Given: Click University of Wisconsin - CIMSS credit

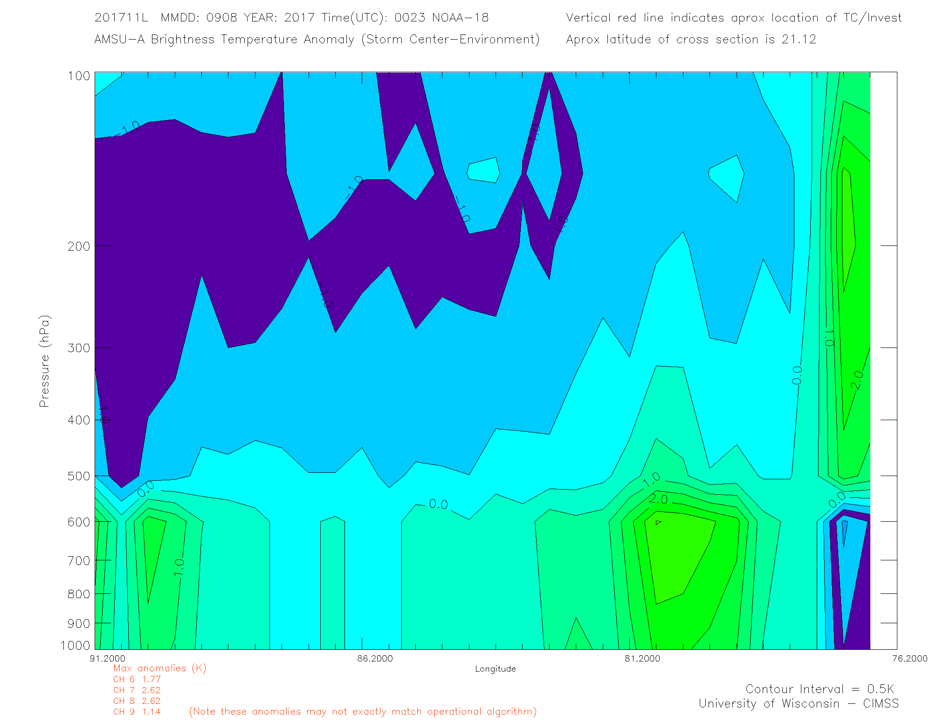Looking at the screenshot, I should (x=798, y=704).
